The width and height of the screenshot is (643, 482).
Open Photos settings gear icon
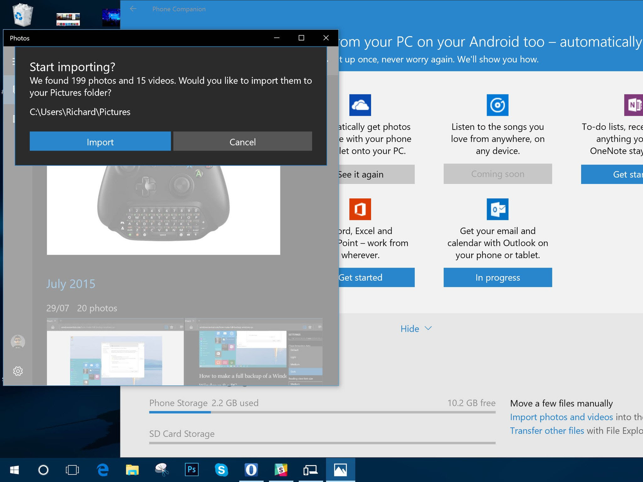[18, 371]
